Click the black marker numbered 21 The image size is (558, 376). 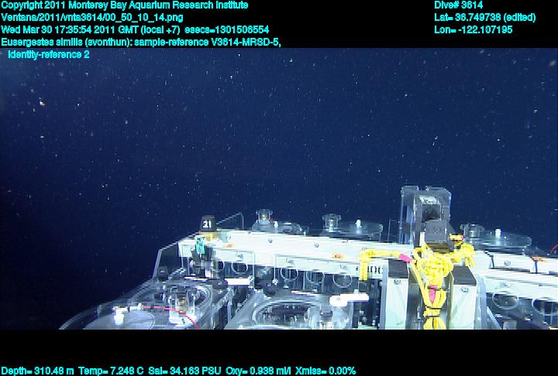(x=208, y=224)
